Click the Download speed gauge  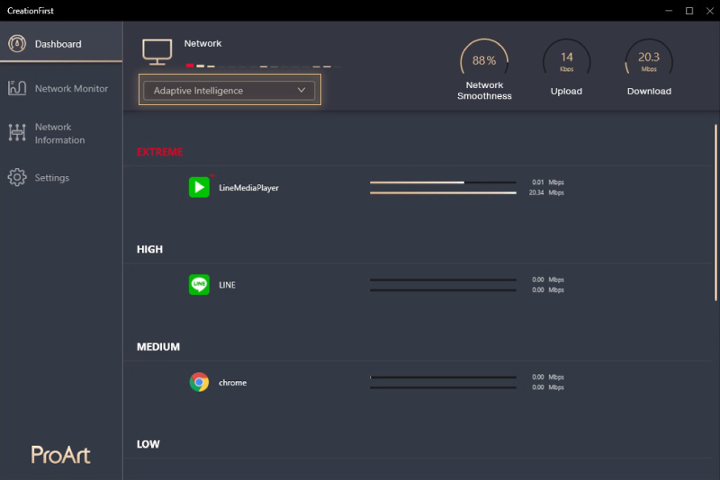649,61
